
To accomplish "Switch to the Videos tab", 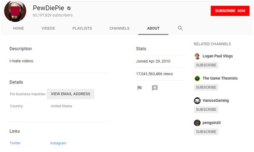I will tap(48, 28).
